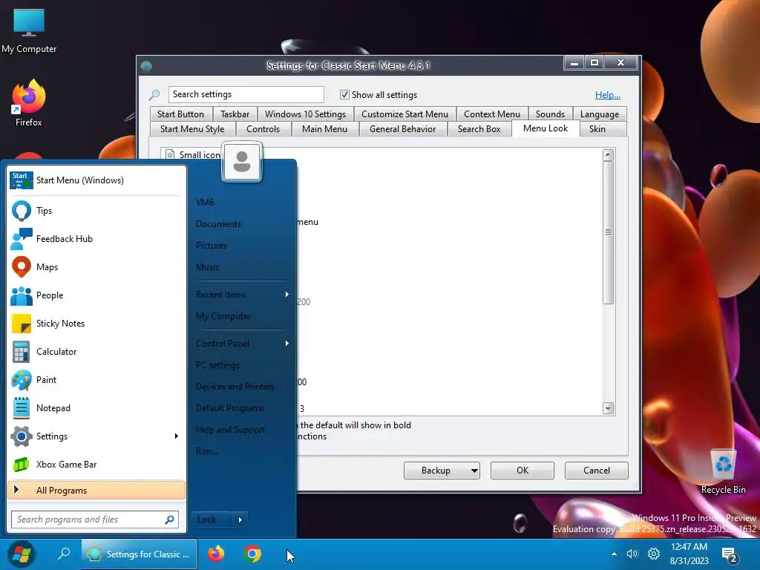Screen dimensions: 760x570
Task: Open clock and date in taskbar
Action: click(689, 554)
